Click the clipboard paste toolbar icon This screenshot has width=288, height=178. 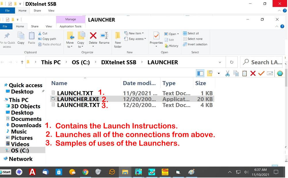(x=245, y=73)
